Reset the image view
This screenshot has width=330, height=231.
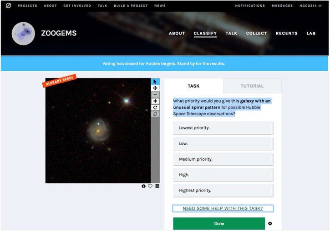(x=155, y=114)
